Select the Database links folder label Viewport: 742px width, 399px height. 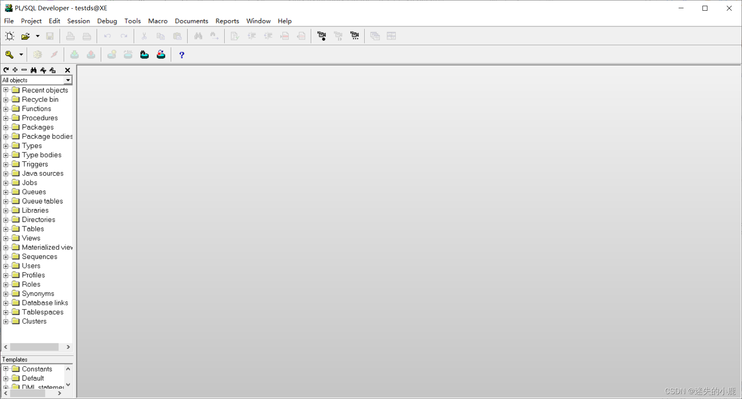click(45, 303)
